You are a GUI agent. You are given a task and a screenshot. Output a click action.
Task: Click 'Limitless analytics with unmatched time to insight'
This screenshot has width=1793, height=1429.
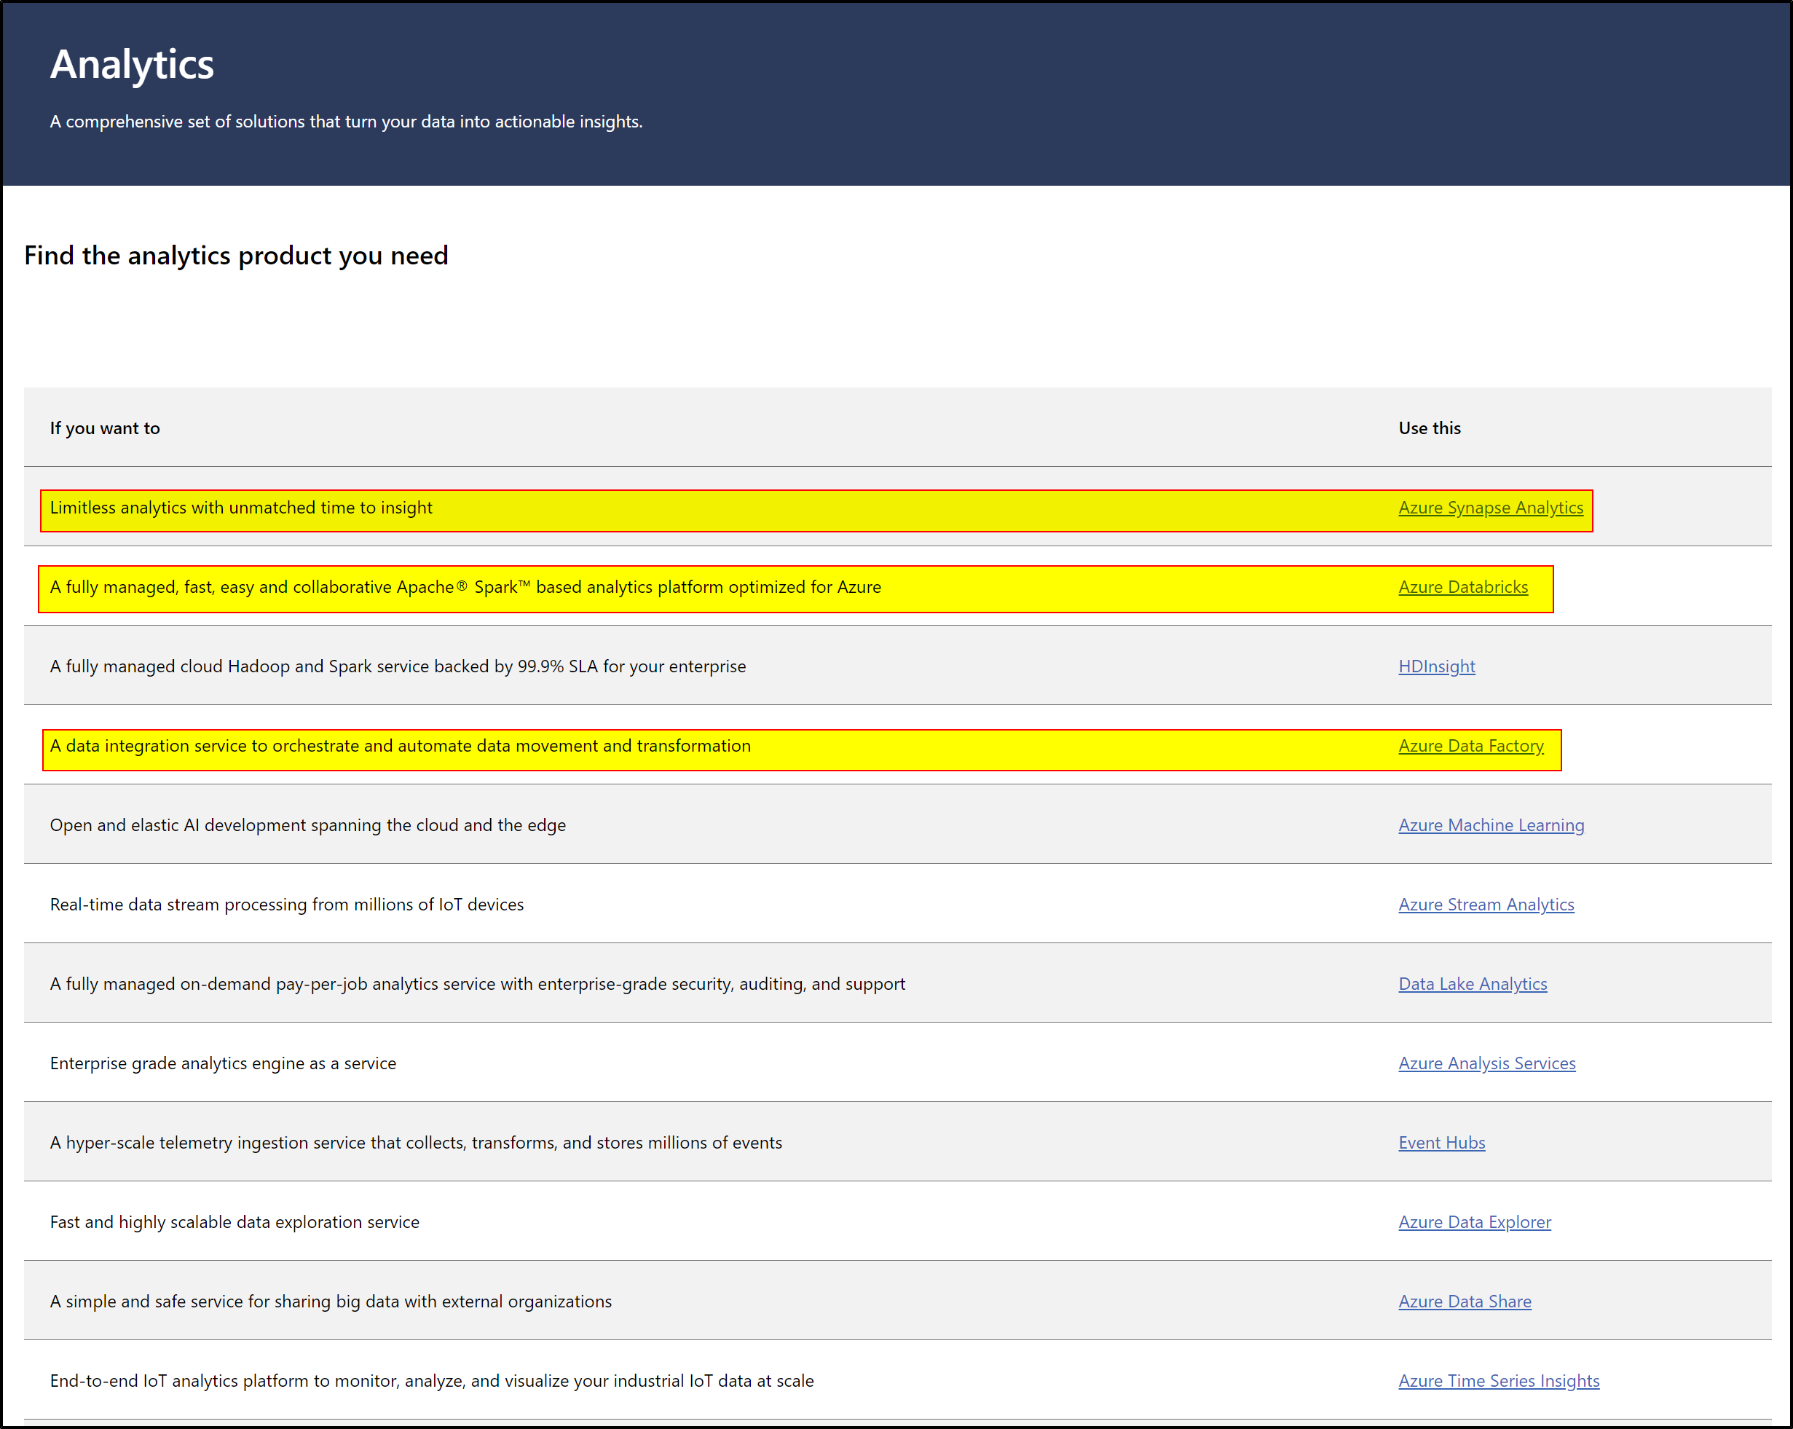pyautogui.click(x=241, y=508)
